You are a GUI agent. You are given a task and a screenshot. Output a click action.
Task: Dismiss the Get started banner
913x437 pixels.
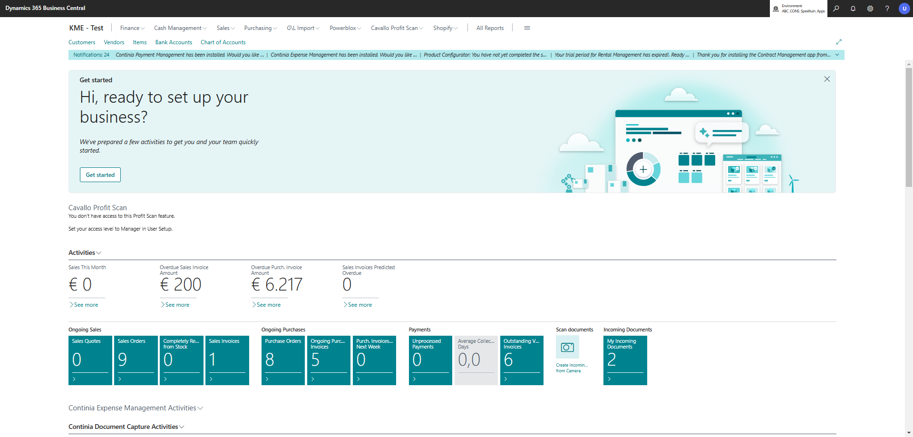click(827, 79)
